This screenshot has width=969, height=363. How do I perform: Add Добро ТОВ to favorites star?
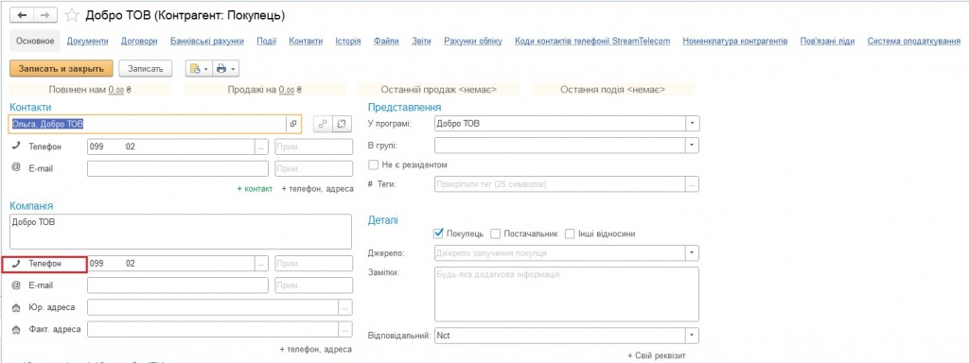(72, 15)
